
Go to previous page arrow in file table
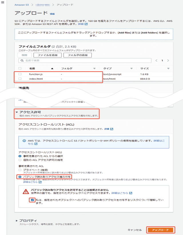click(x=156, y=61)
